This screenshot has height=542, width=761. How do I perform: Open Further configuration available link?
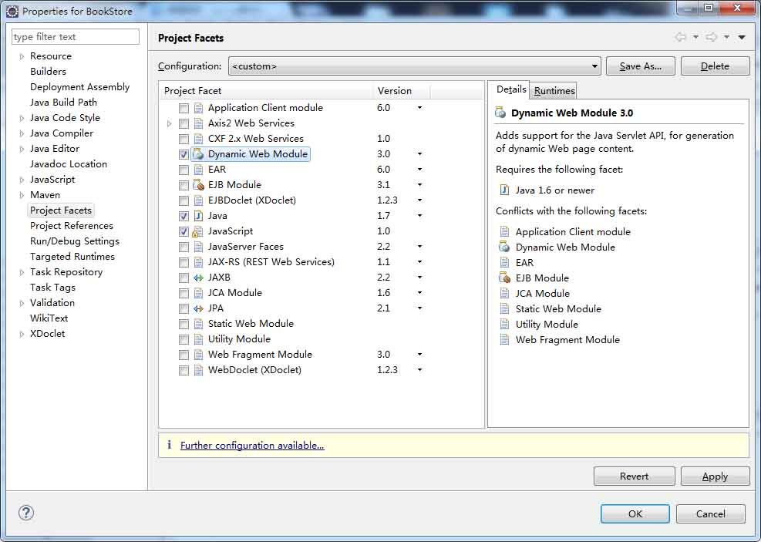point(252,446)
